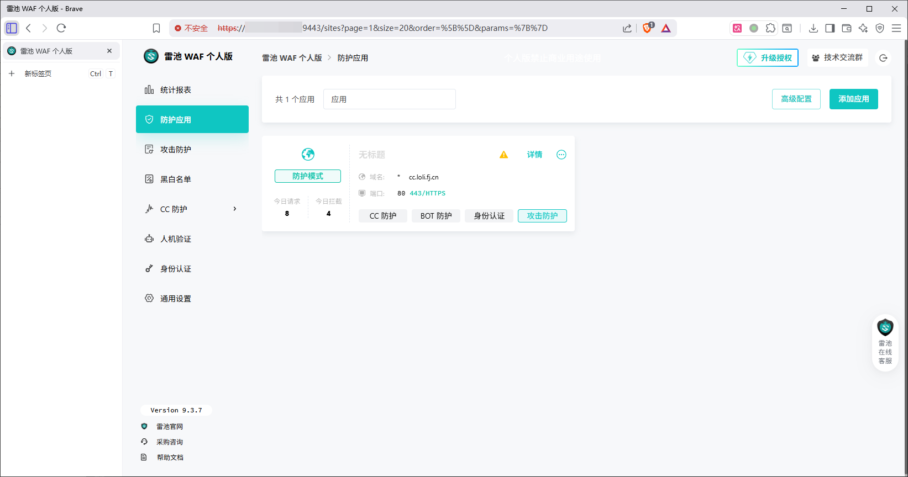Click the 添加应用 add application button
This screenshot has width=908, height=477.
854,99
